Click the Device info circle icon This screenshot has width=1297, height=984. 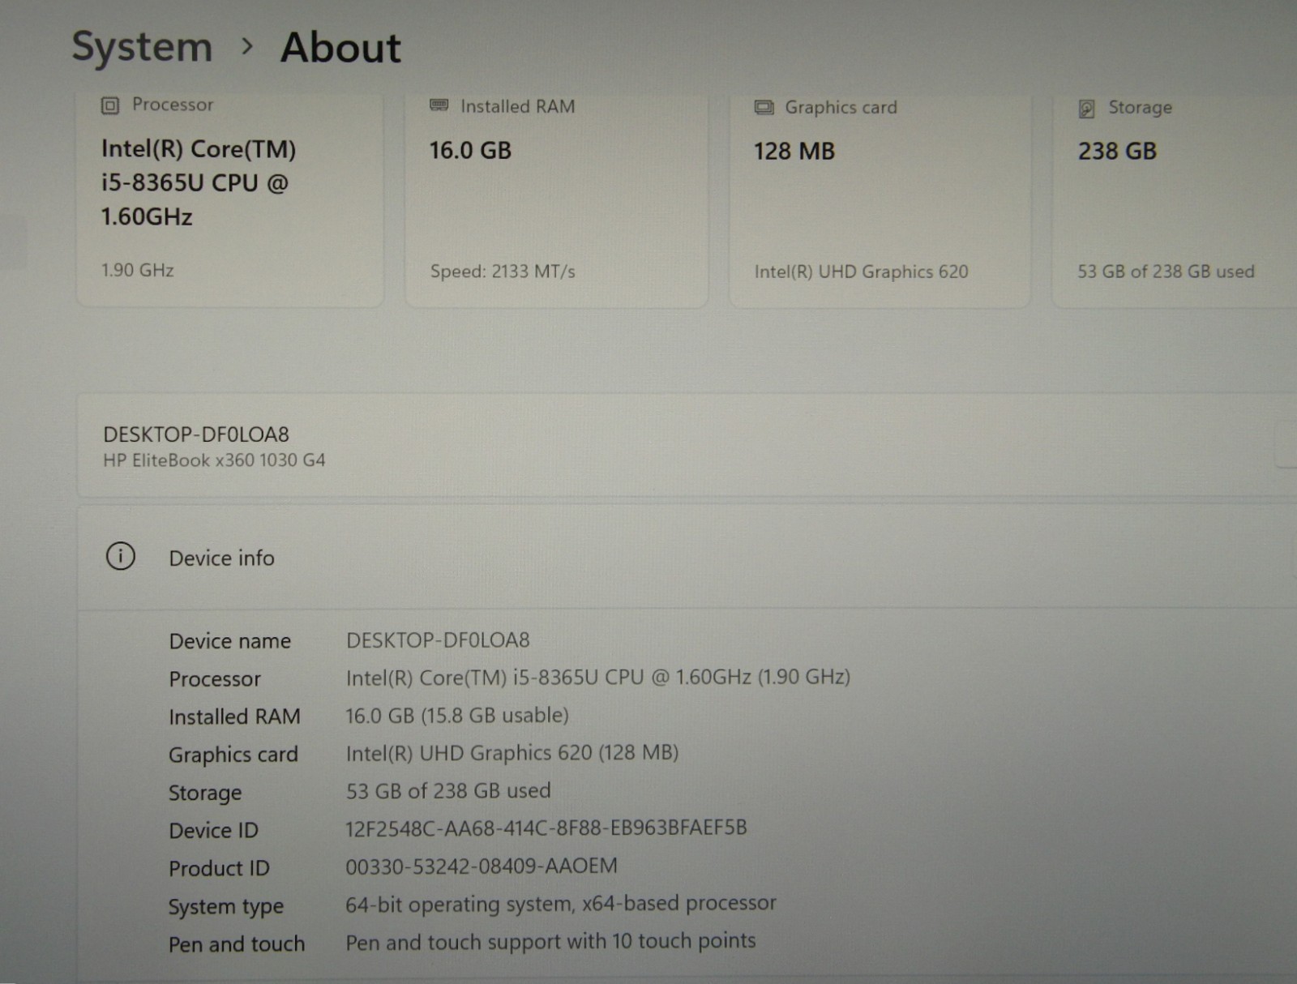click(121, 557)
